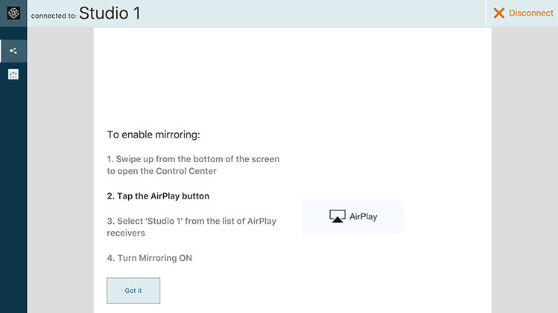The width and height of the screenshot is (558, 313).
Task: Click the 'To enable mirroring:' heading
Action: pos(153,135)
